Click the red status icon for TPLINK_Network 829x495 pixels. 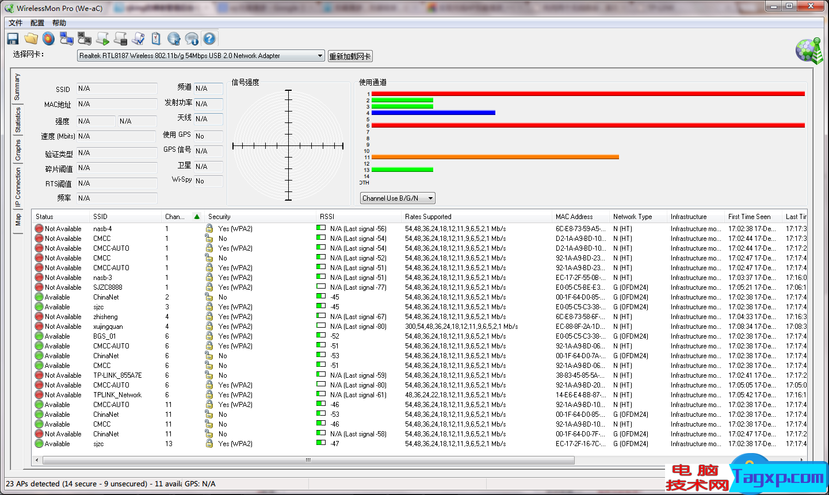pos(39,395)
